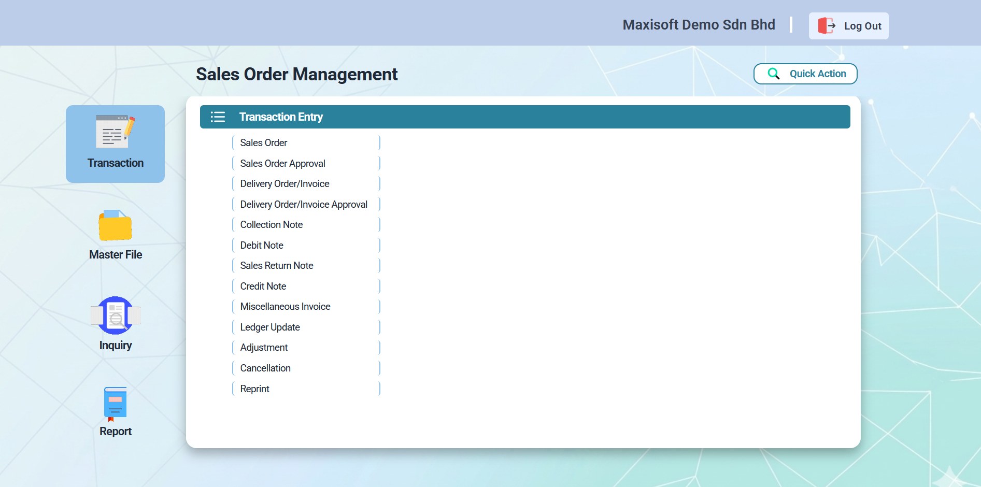981x487 pixels.
Task: Select Delivery Order/Invoice menu item
Action: [306, 183]
